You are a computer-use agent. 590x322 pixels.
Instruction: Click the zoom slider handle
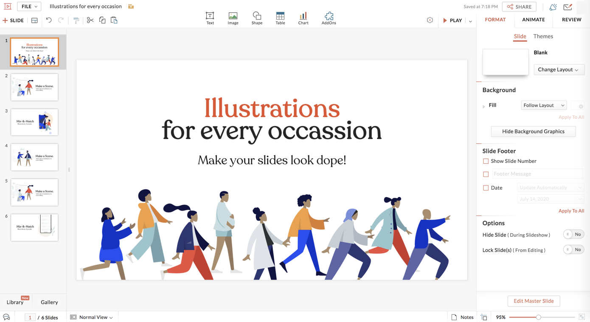point(538,317)
